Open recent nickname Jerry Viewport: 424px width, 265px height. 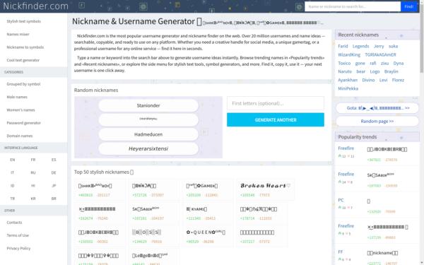(379, 46)
